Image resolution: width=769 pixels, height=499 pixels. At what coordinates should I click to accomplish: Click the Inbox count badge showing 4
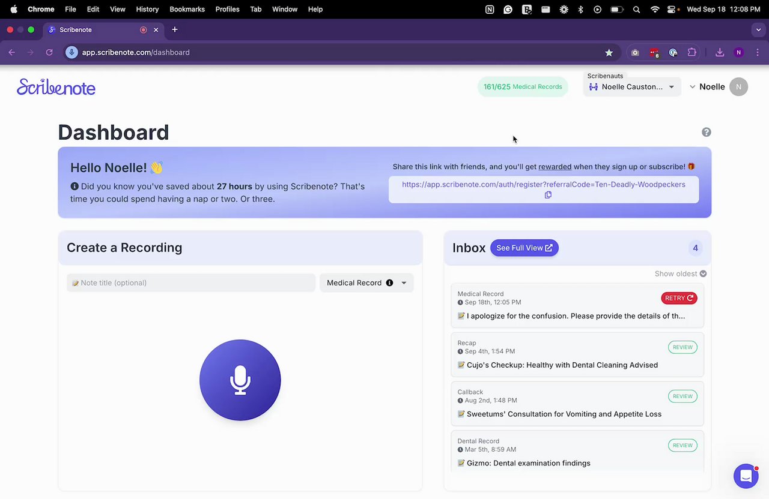point(695,248)
